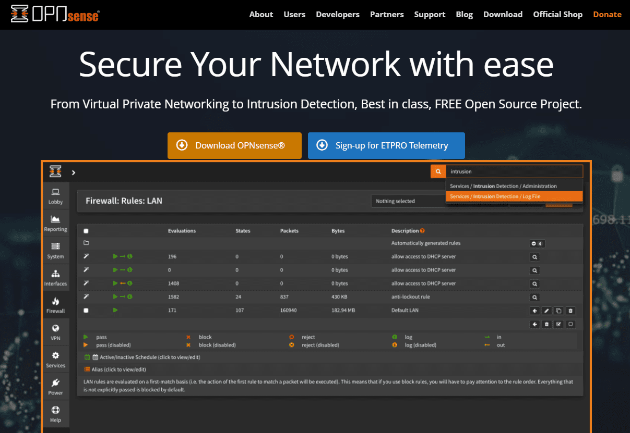Open the Support menu item

[430, 15]
